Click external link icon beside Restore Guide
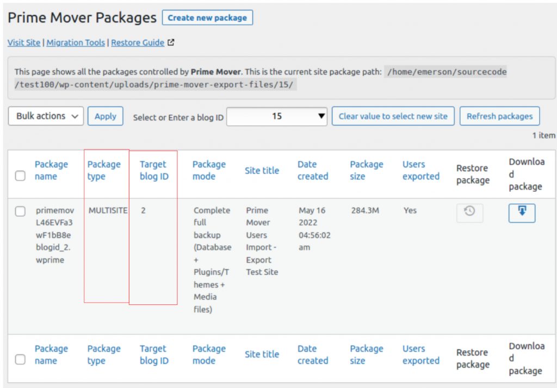Image resolution: width=557 pixels, height=388 pixels. [x=171, y=42]
